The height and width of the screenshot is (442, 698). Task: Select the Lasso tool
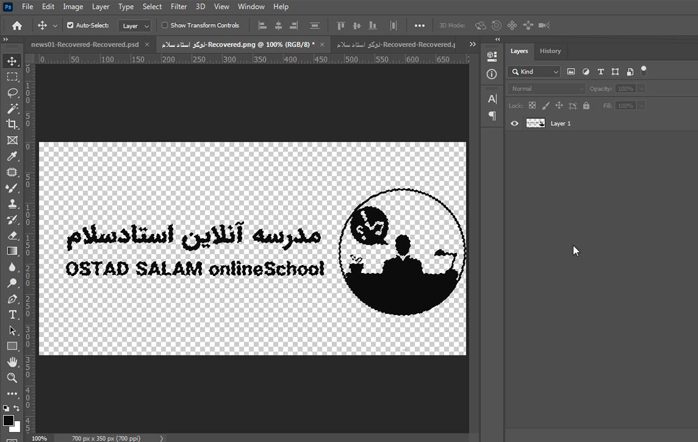point(12,93)
